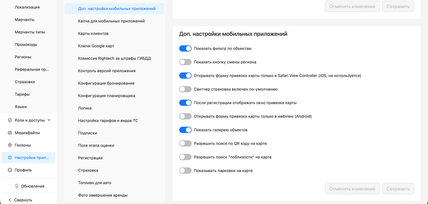Disable the Показать галерею объектов toggle
This screenshot has height=204, width=428.
tap(185, 130)
